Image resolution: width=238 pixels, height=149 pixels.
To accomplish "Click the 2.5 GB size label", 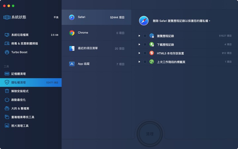I will [55, 35].
